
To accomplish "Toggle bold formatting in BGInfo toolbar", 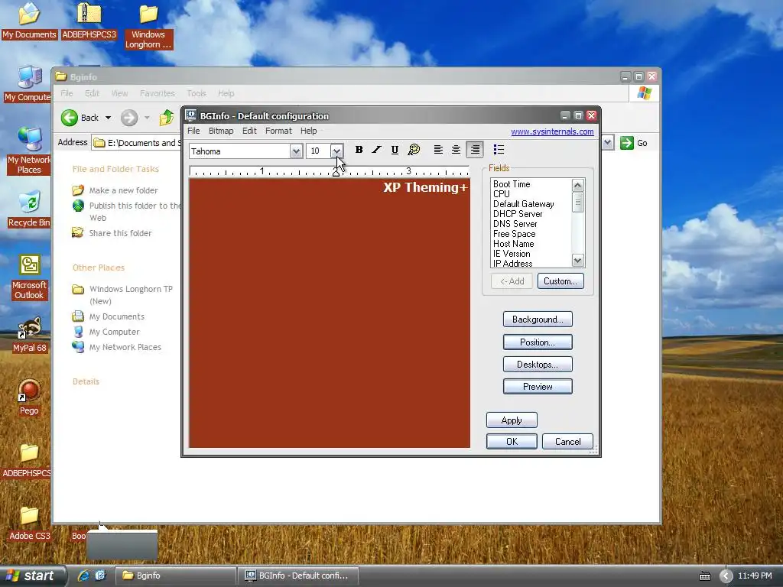I will click(x=359, y=150).
